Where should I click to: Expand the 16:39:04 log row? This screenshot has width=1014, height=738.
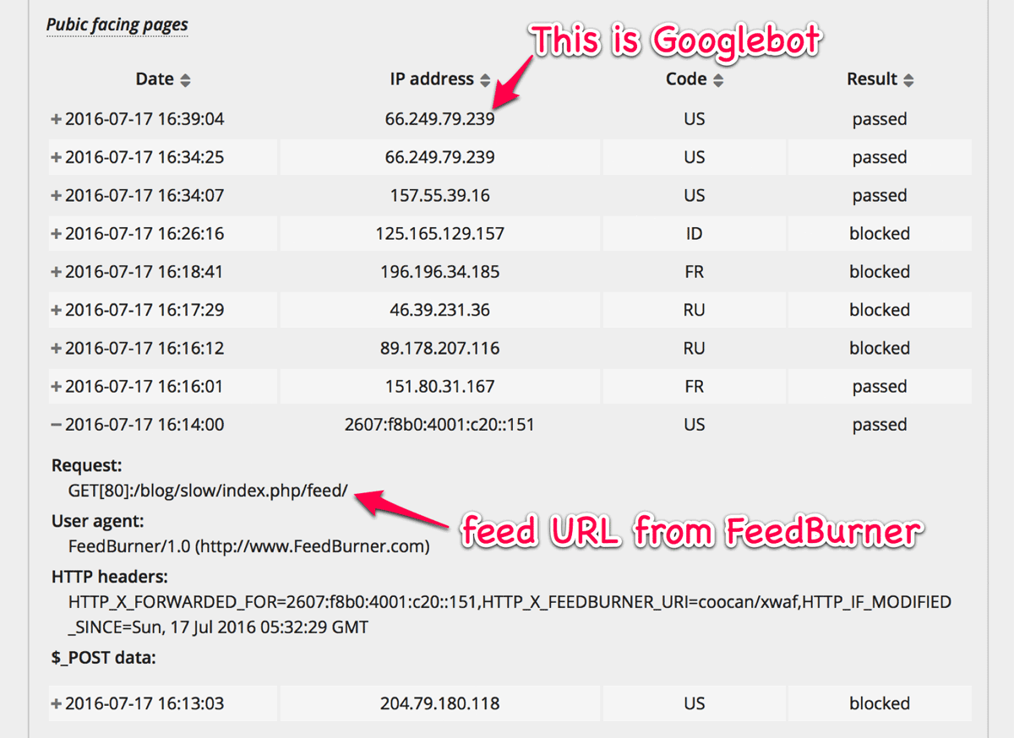(57, 119)
